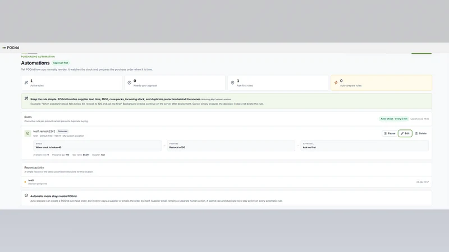Click the Recent activity entry timestamp

coord(423,182)
